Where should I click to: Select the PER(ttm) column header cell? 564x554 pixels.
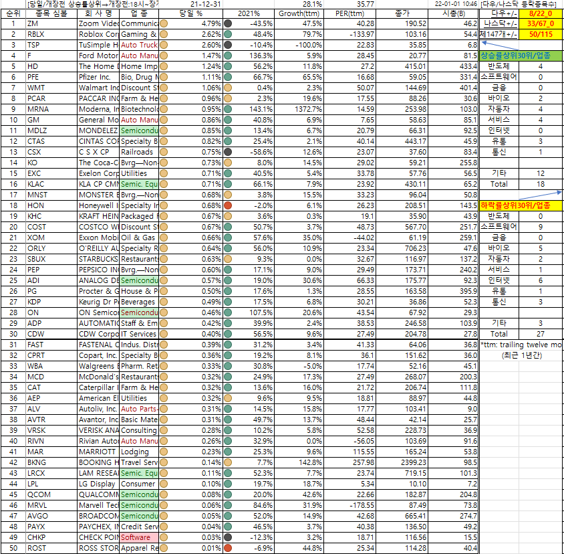tap(350, 13)
